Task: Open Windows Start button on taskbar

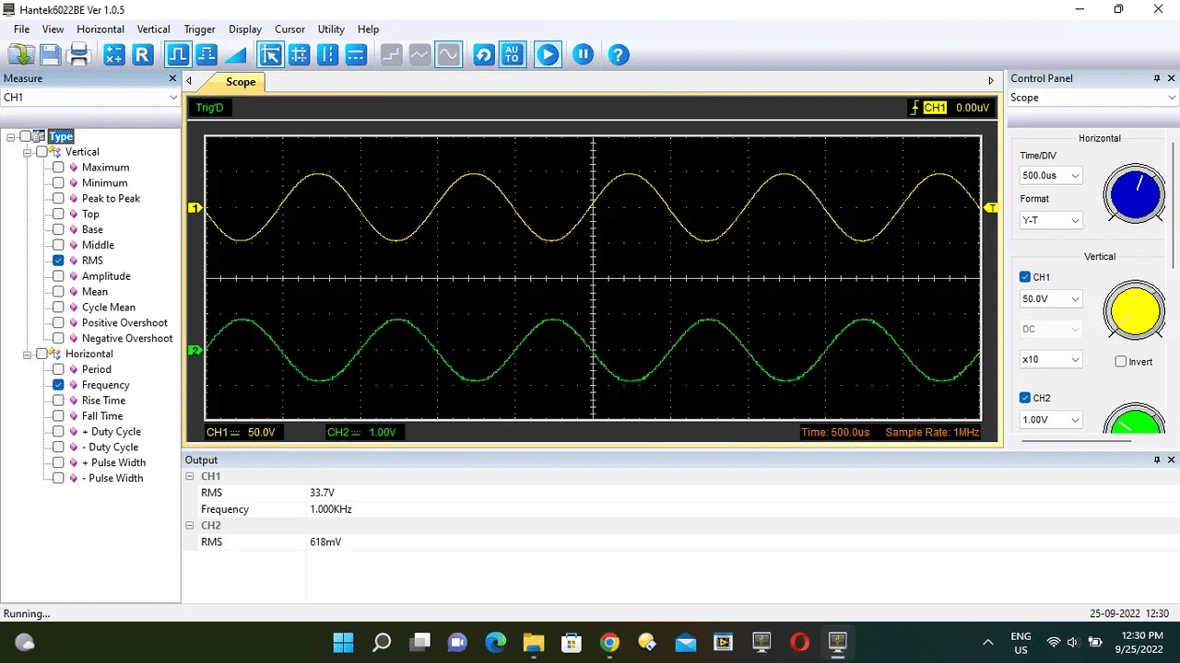Action: pos(343,642)
